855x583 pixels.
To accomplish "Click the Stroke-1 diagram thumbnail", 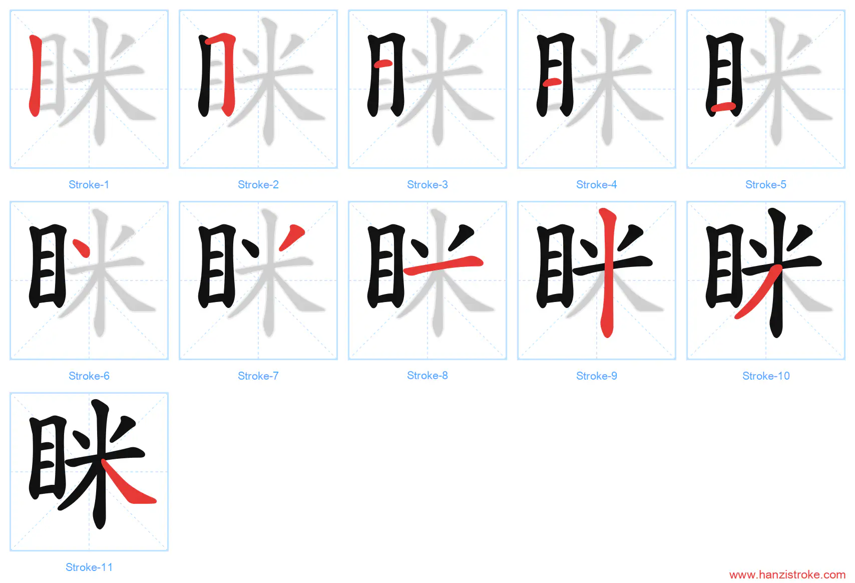I will click(89, 89).
